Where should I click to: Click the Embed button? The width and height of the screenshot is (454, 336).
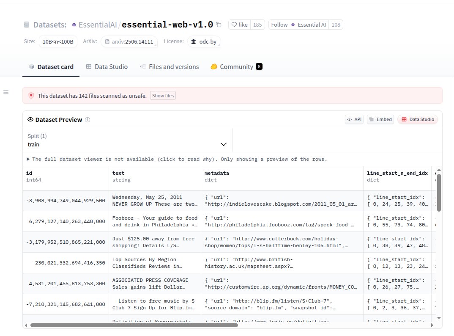point(380,119)
